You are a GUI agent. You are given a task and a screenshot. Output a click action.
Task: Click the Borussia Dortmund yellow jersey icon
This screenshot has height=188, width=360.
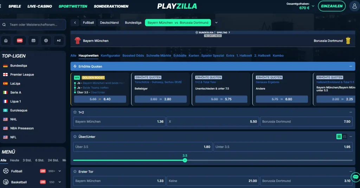click(x=348, y=41)
